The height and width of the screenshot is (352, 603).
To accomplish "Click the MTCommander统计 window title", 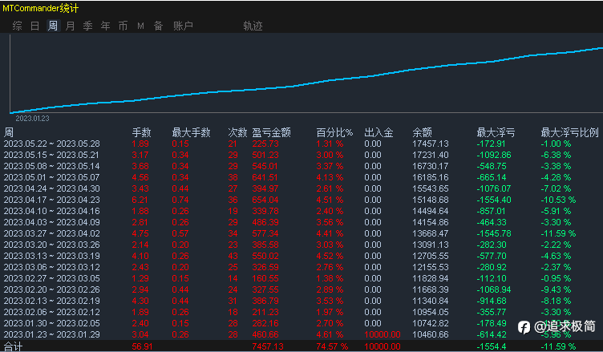I will coord(40,8).
